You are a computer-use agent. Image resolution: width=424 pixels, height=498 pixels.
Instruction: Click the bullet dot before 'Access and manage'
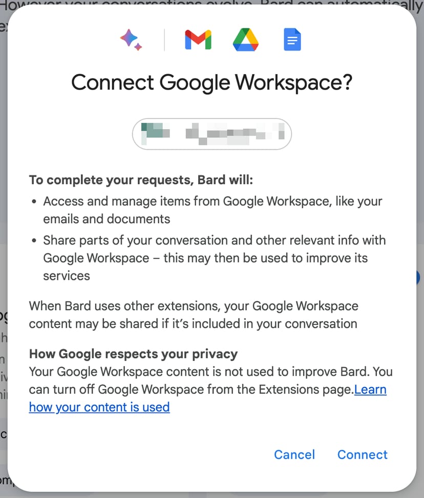click(x=34, y=202)
